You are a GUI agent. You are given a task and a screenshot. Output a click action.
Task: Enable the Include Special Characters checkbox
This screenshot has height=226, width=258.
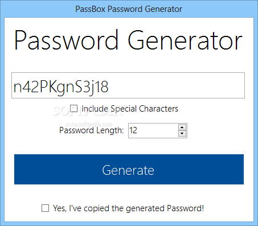pos(73,109)
